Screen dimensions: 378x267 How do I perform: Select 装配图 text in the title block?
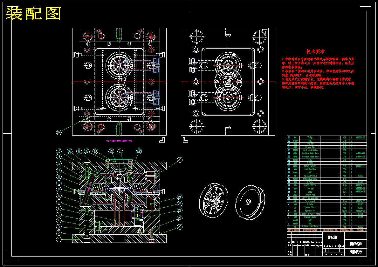(332, 237)
